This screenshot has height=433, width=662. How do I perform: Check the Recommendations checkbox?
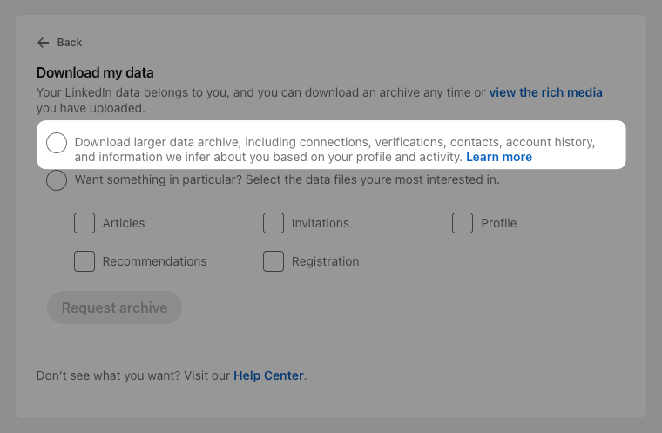pyautogui.click(x=84, y=261)
